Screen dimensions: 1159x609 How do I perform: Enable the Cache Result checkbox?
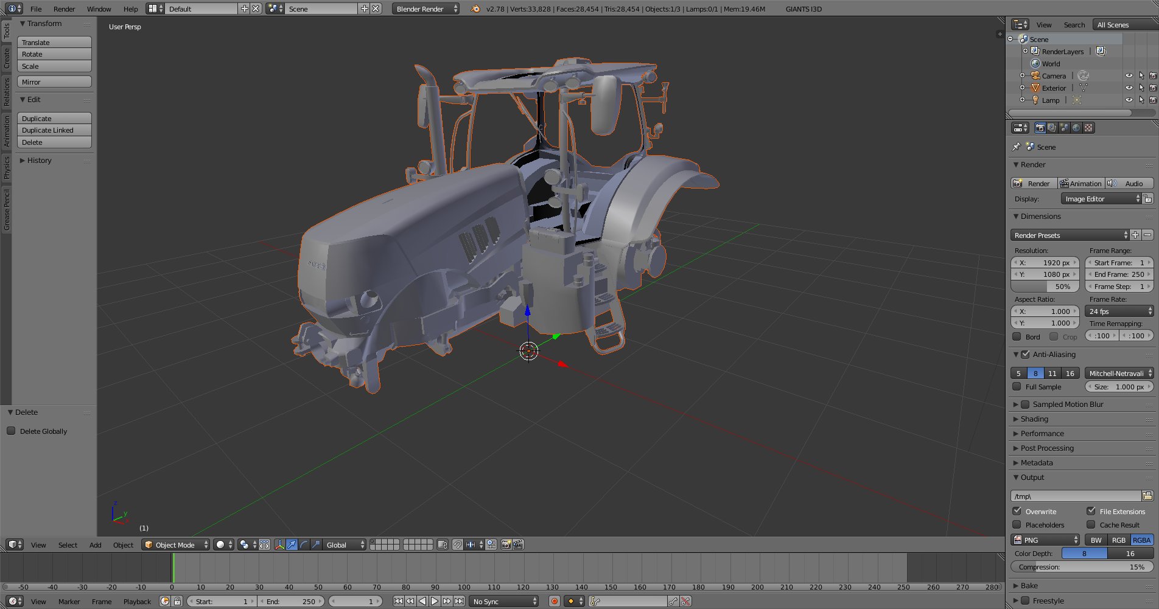click(x=1091, y=524)
